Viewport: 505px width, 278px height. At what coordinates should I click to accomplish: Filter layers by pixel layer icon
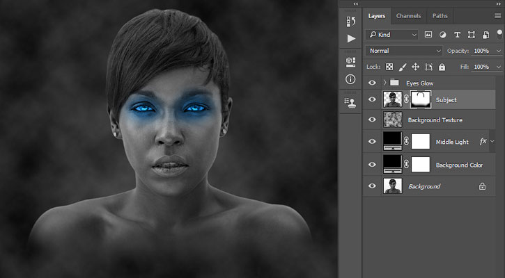pyautogui.click(x=428, y=35)
